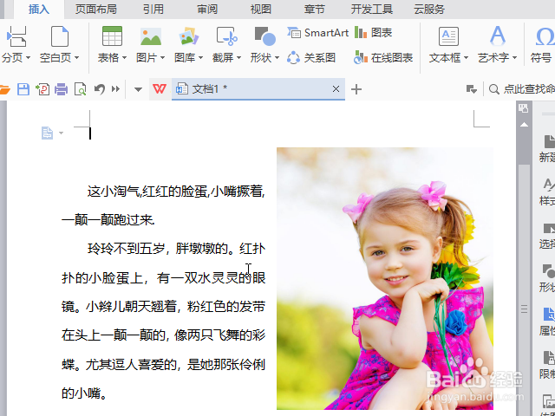
Task: Insert a chart (图表)
Action: tap(373, 33)
